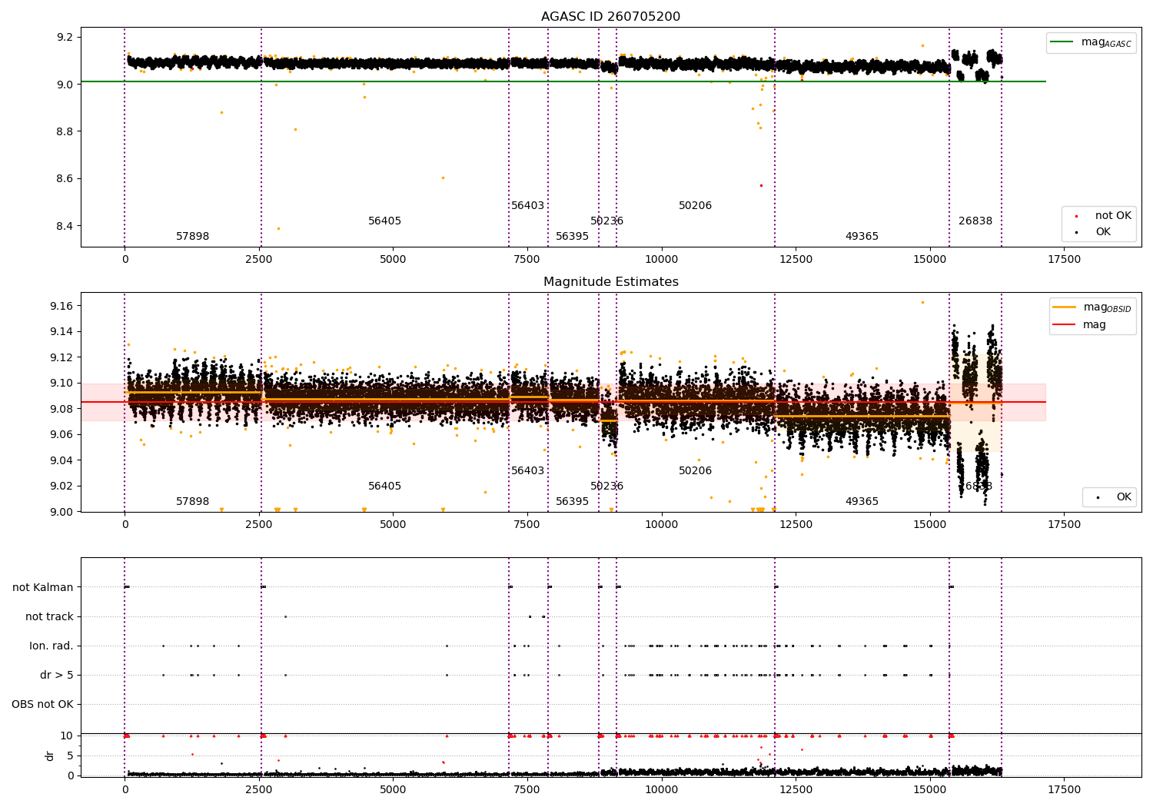Click obsid 57898 in Magnitude Estimates plot
This screenshot has width=1153, height=807.
click(192, 502)
